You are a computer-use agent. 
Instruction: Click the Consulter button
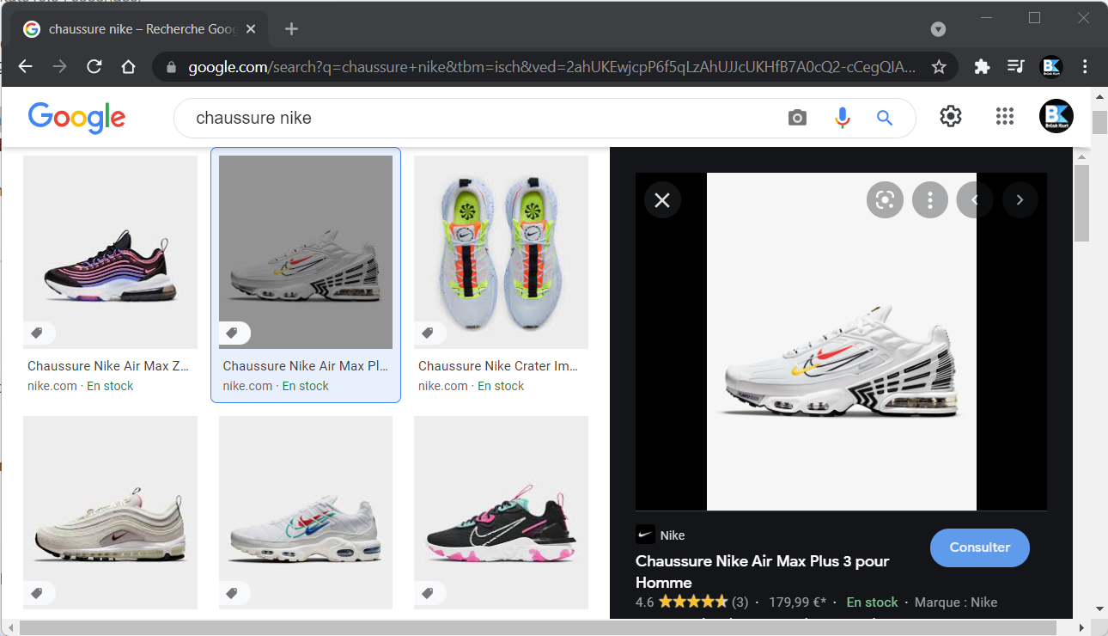pos(980,547)
